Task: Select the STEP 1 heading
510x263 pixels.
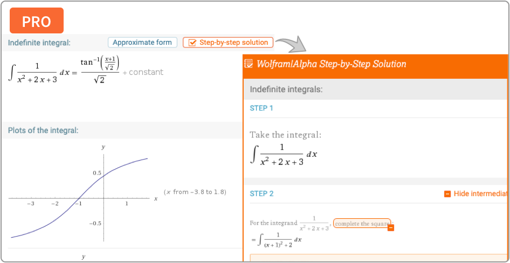Action: (x=261, y=108)
